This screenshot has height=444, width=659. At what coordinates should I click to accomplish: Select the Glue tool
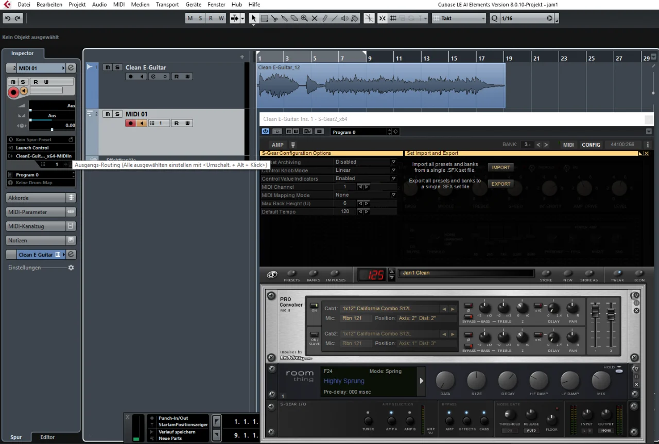pos(285,18)
